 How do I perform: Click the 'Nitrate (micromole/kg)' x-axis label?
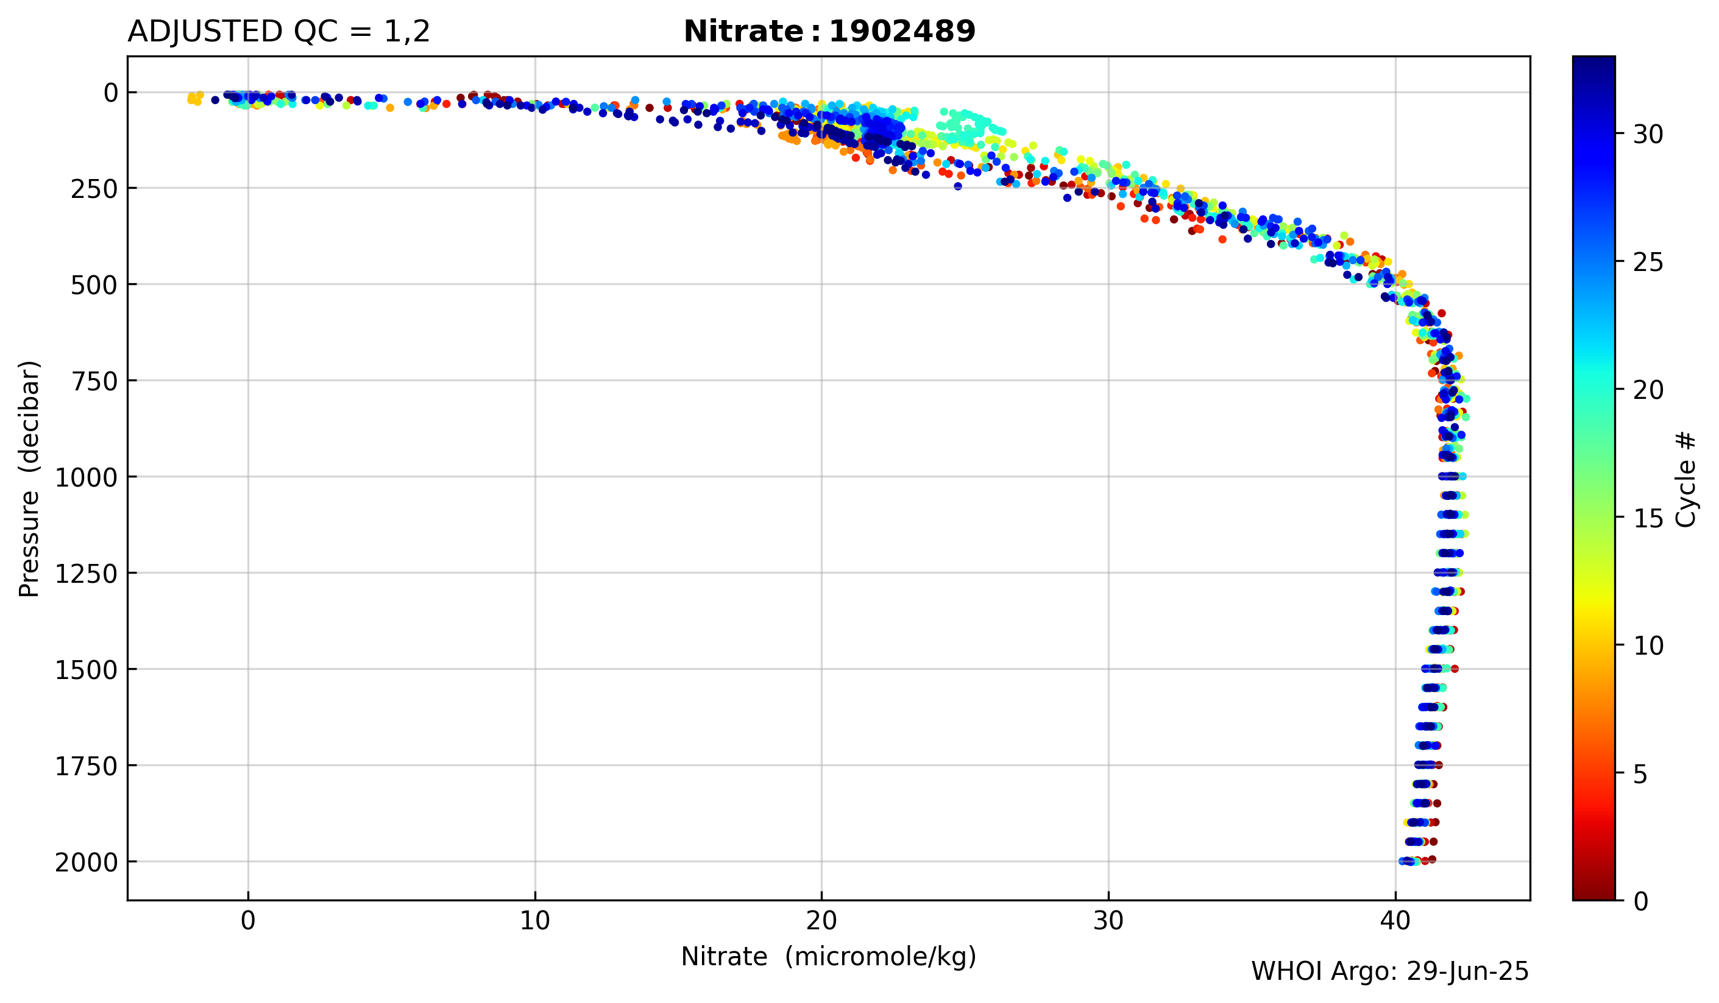(829, 957)
